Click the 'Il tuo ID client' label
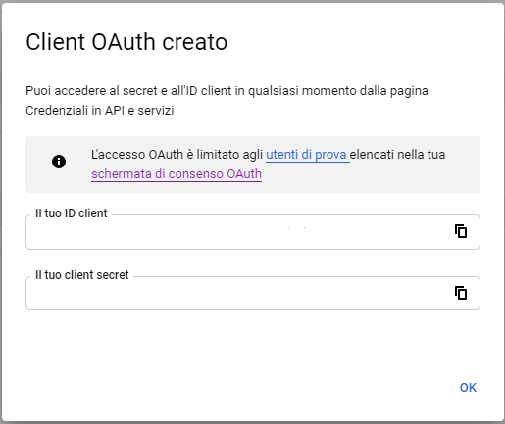The width and height of the screenshot is (505, 424). click(x=72, y=213)
